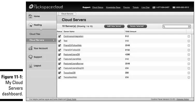Expand the Cloud Servers submenu arrow

tap(54, 40)
